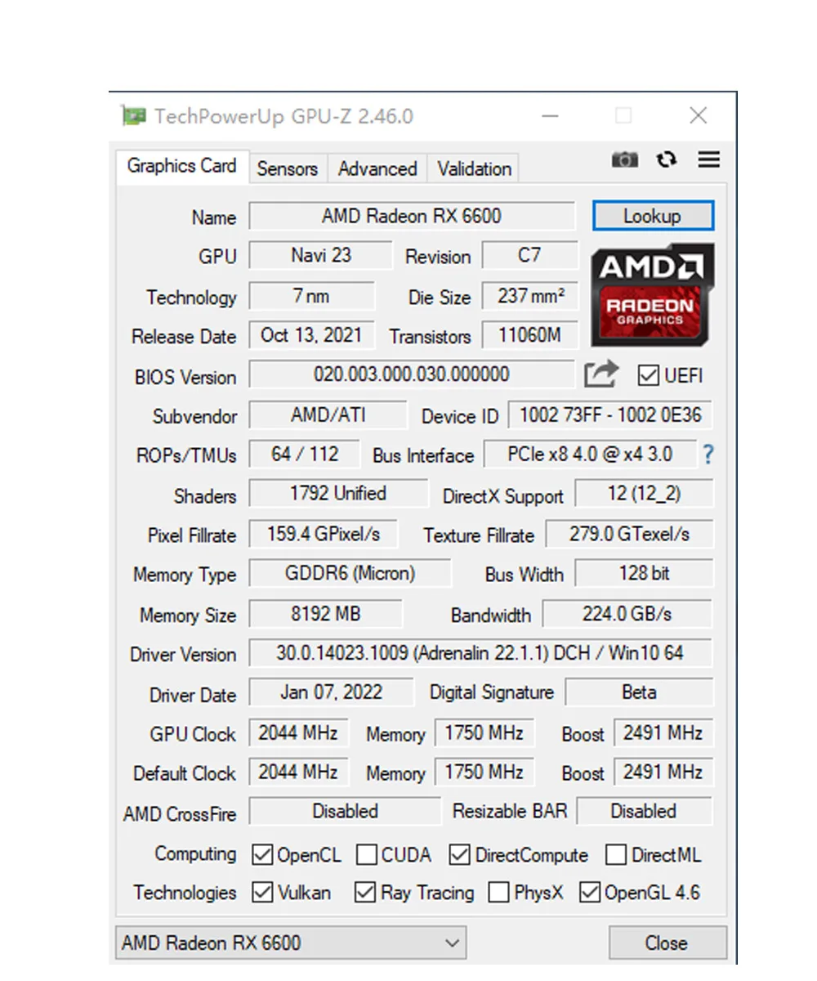This screenshot has height=981, width=817.
Task: Select the Memory Type GDDR6 (Micron)
Action: tap(350, 573)
